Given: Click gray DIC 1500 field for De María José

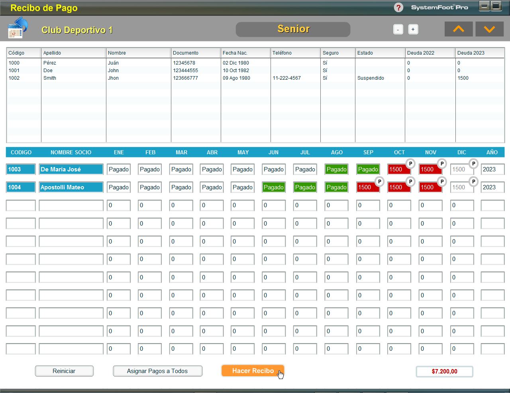Looking at the screenshot, I should click(462, 169).
